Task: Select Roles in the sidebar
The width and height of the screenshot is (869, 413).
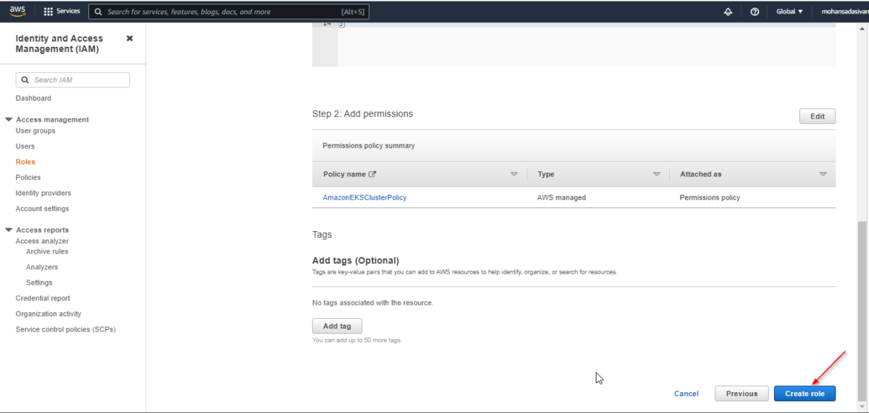Action: (x=25, y=162)
